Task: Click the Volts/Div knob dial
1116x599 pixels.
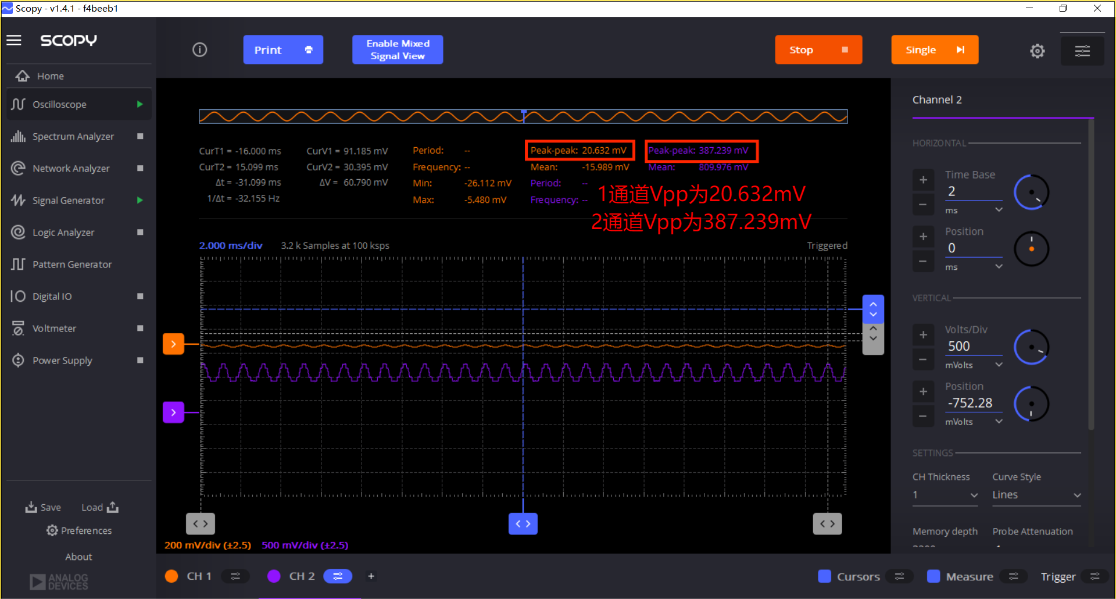Action: 1031,347
